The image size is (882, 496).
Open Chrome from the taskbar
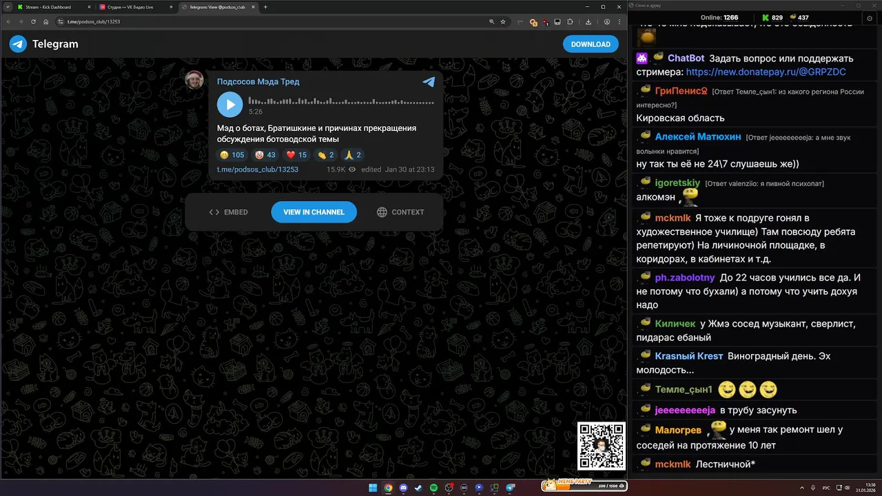click(388, 488)
